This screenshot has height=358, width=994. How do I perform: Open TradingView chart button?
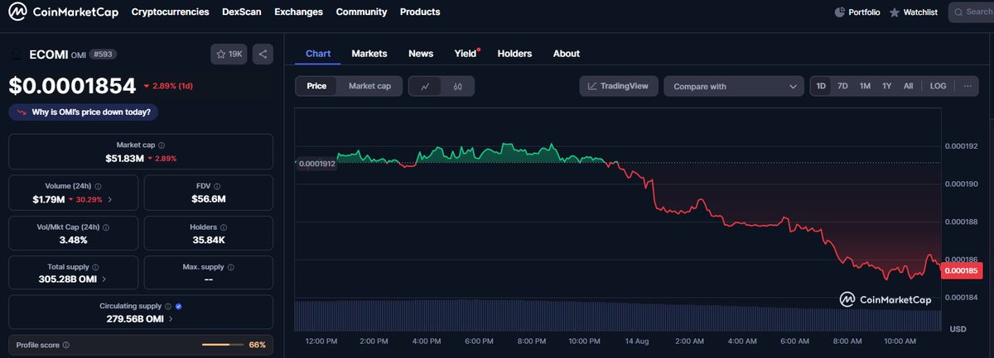pos(619,86)
